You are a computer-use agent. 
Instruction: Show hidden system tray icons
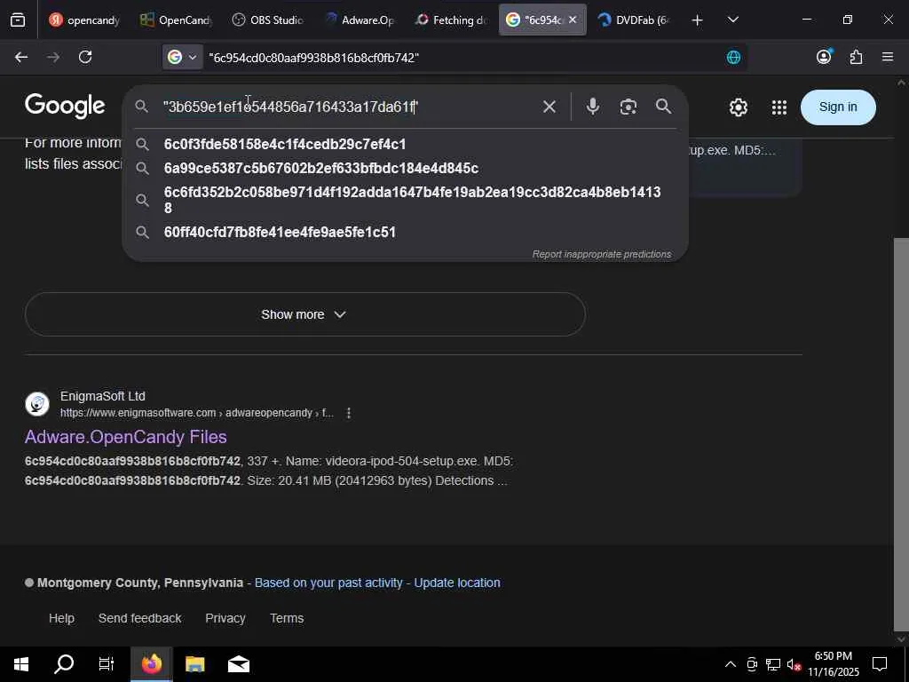coord(731,664)
